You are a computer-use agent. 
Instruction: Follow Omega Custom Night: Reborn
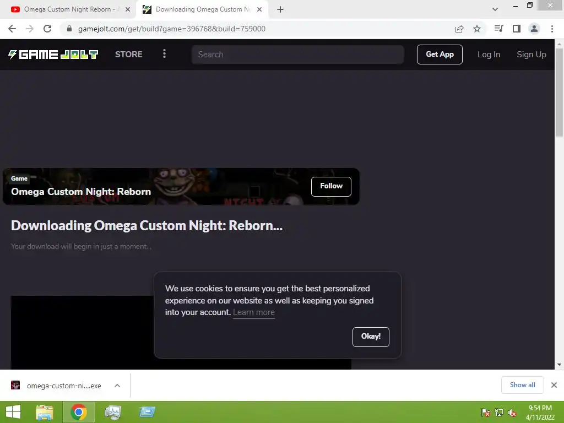(331, 186)
